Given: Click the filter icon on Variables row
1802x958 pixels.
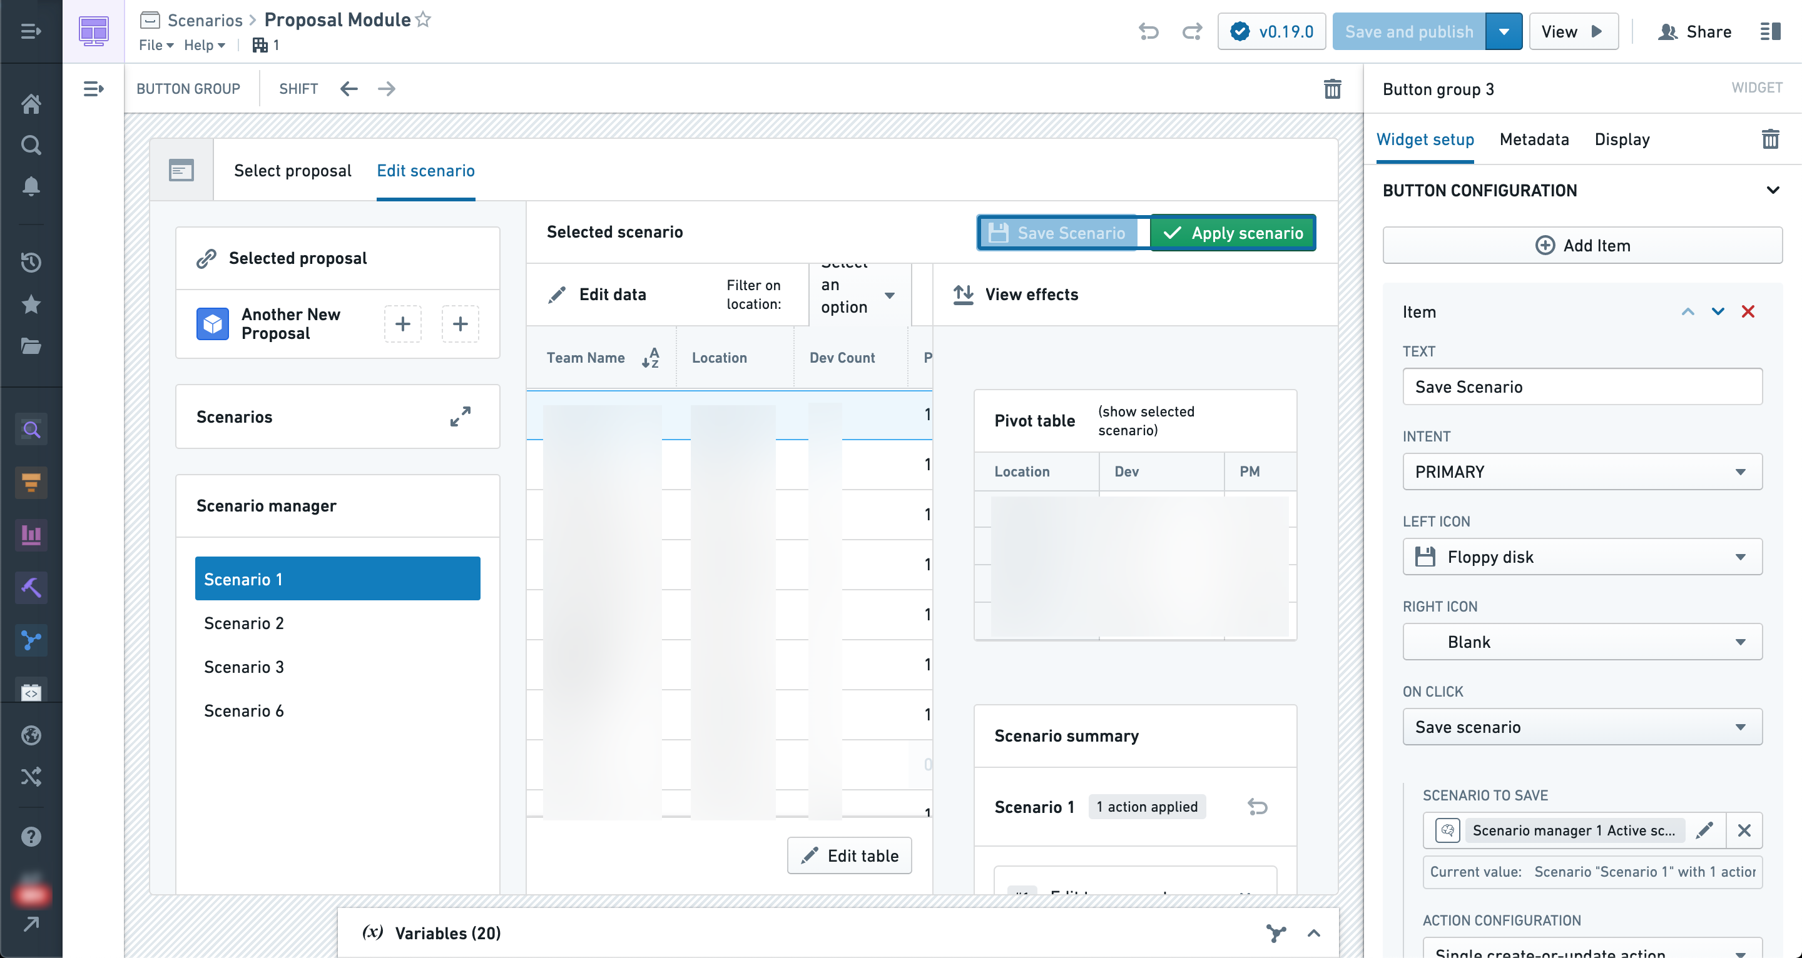Looking at the screenshot, I should point(1276,933).
